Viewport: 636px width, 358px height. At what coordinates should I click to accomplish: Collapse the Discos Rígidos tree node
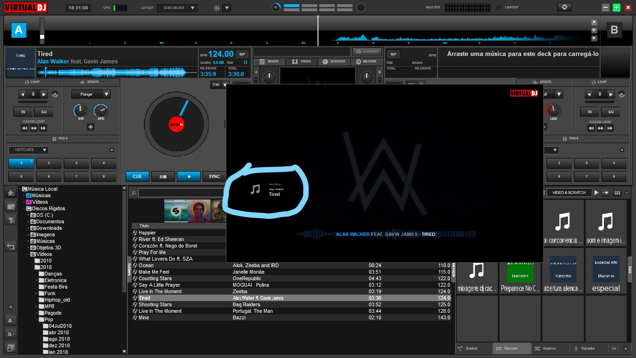tap(24, 208)
